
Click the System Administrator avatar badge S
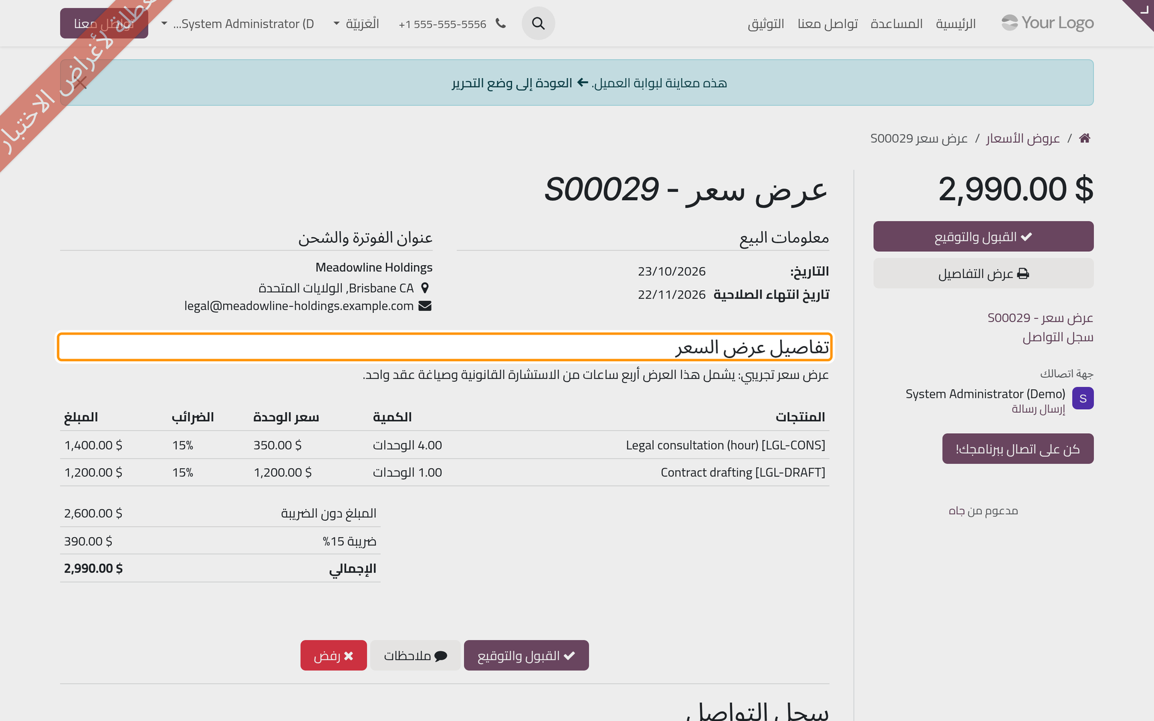[1082, 398]
